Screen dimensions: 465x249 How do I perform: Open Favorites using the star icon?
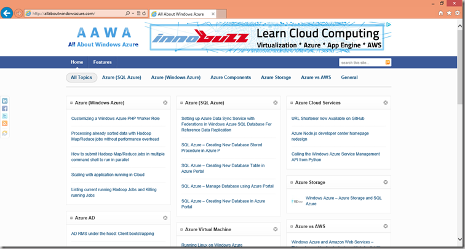(449, 13)
